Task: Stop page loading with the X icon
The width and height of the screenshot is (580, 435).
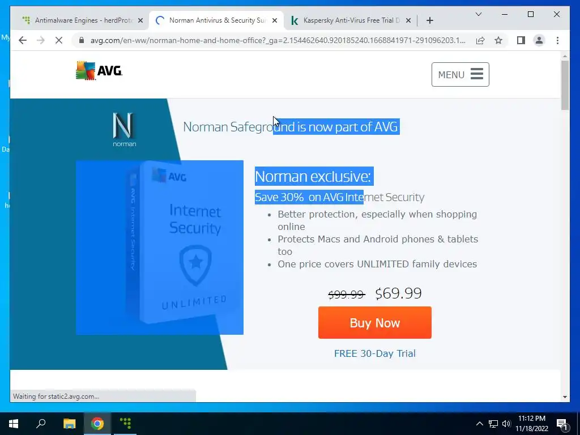Action: click(59, 40)
